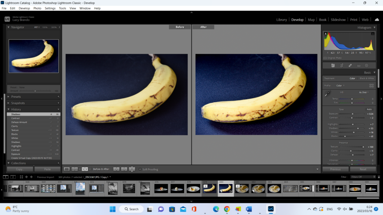Click the Grid view icon above filmstrip

point(21,177)
